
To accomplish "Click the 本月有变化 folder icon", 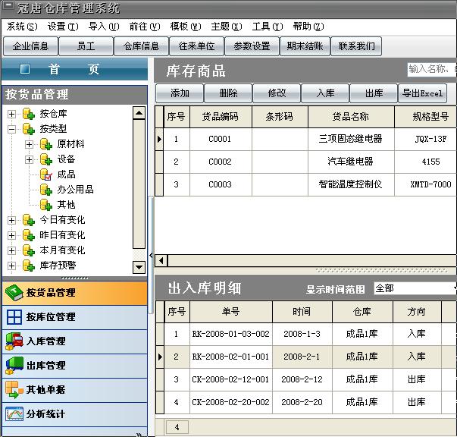I will 29,250.
